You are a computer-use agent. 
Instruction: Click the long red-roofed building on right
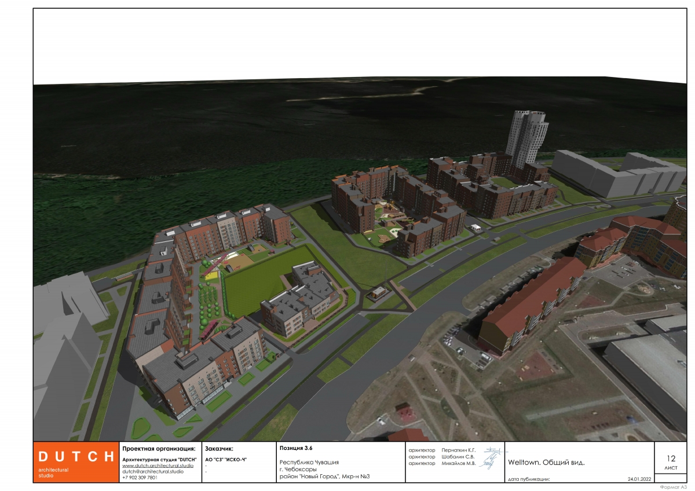tap(533, 304)
